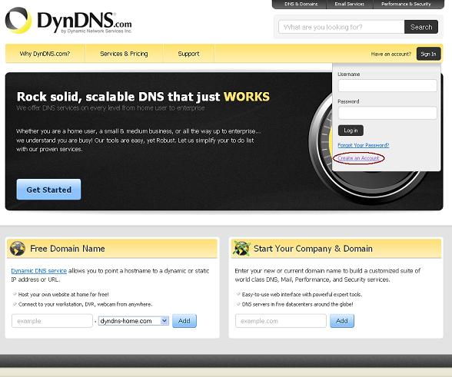This screenshot has width=452, height=377.
Task: Click Add next to dyndns-home.com dropdown
Action: tap(184, 321)
